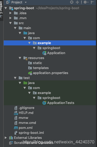Click the HELP.md markdown file icon
Viewport: 97px width, 147px height.
pyautogui.click(x=16, y=113)
